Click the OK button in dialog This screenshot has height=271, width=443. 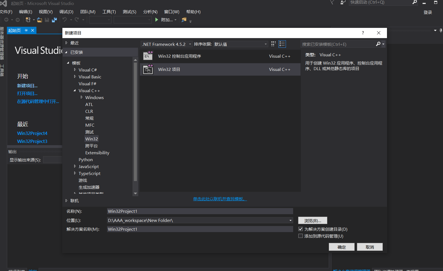click(342, 247)
